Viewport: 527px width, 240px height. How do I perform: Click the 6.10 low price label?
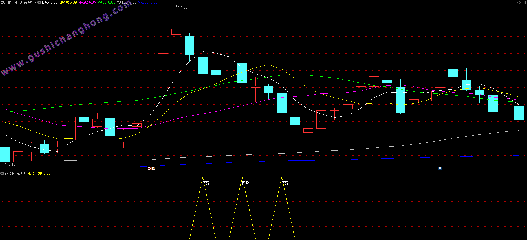click(12, 165)
